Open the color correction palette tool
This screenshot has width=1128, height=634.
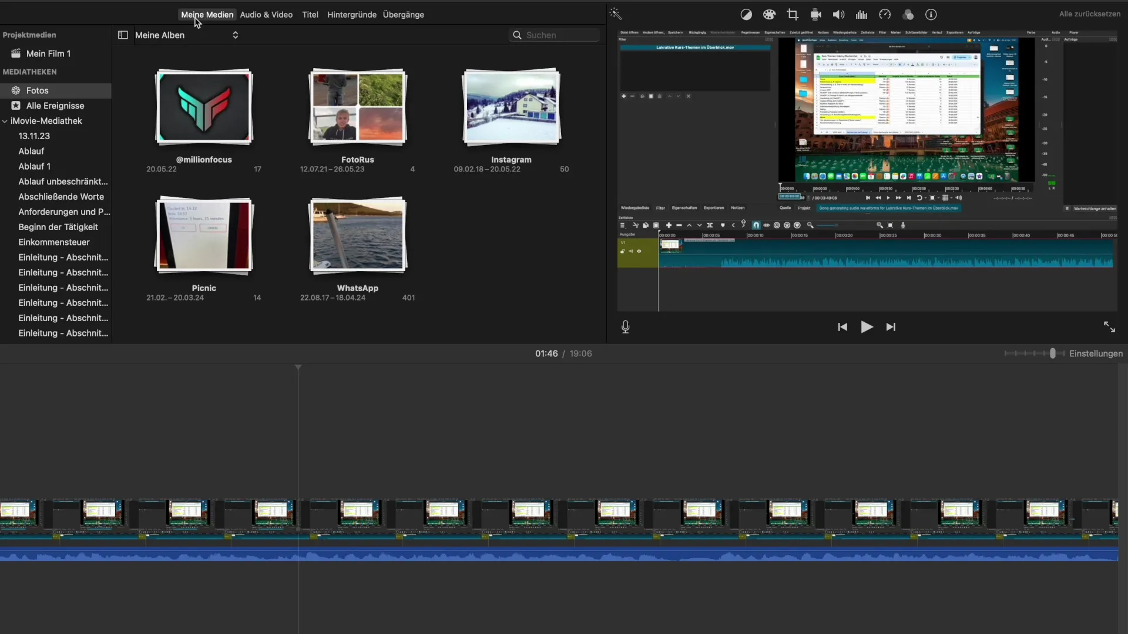pos(769,15)
